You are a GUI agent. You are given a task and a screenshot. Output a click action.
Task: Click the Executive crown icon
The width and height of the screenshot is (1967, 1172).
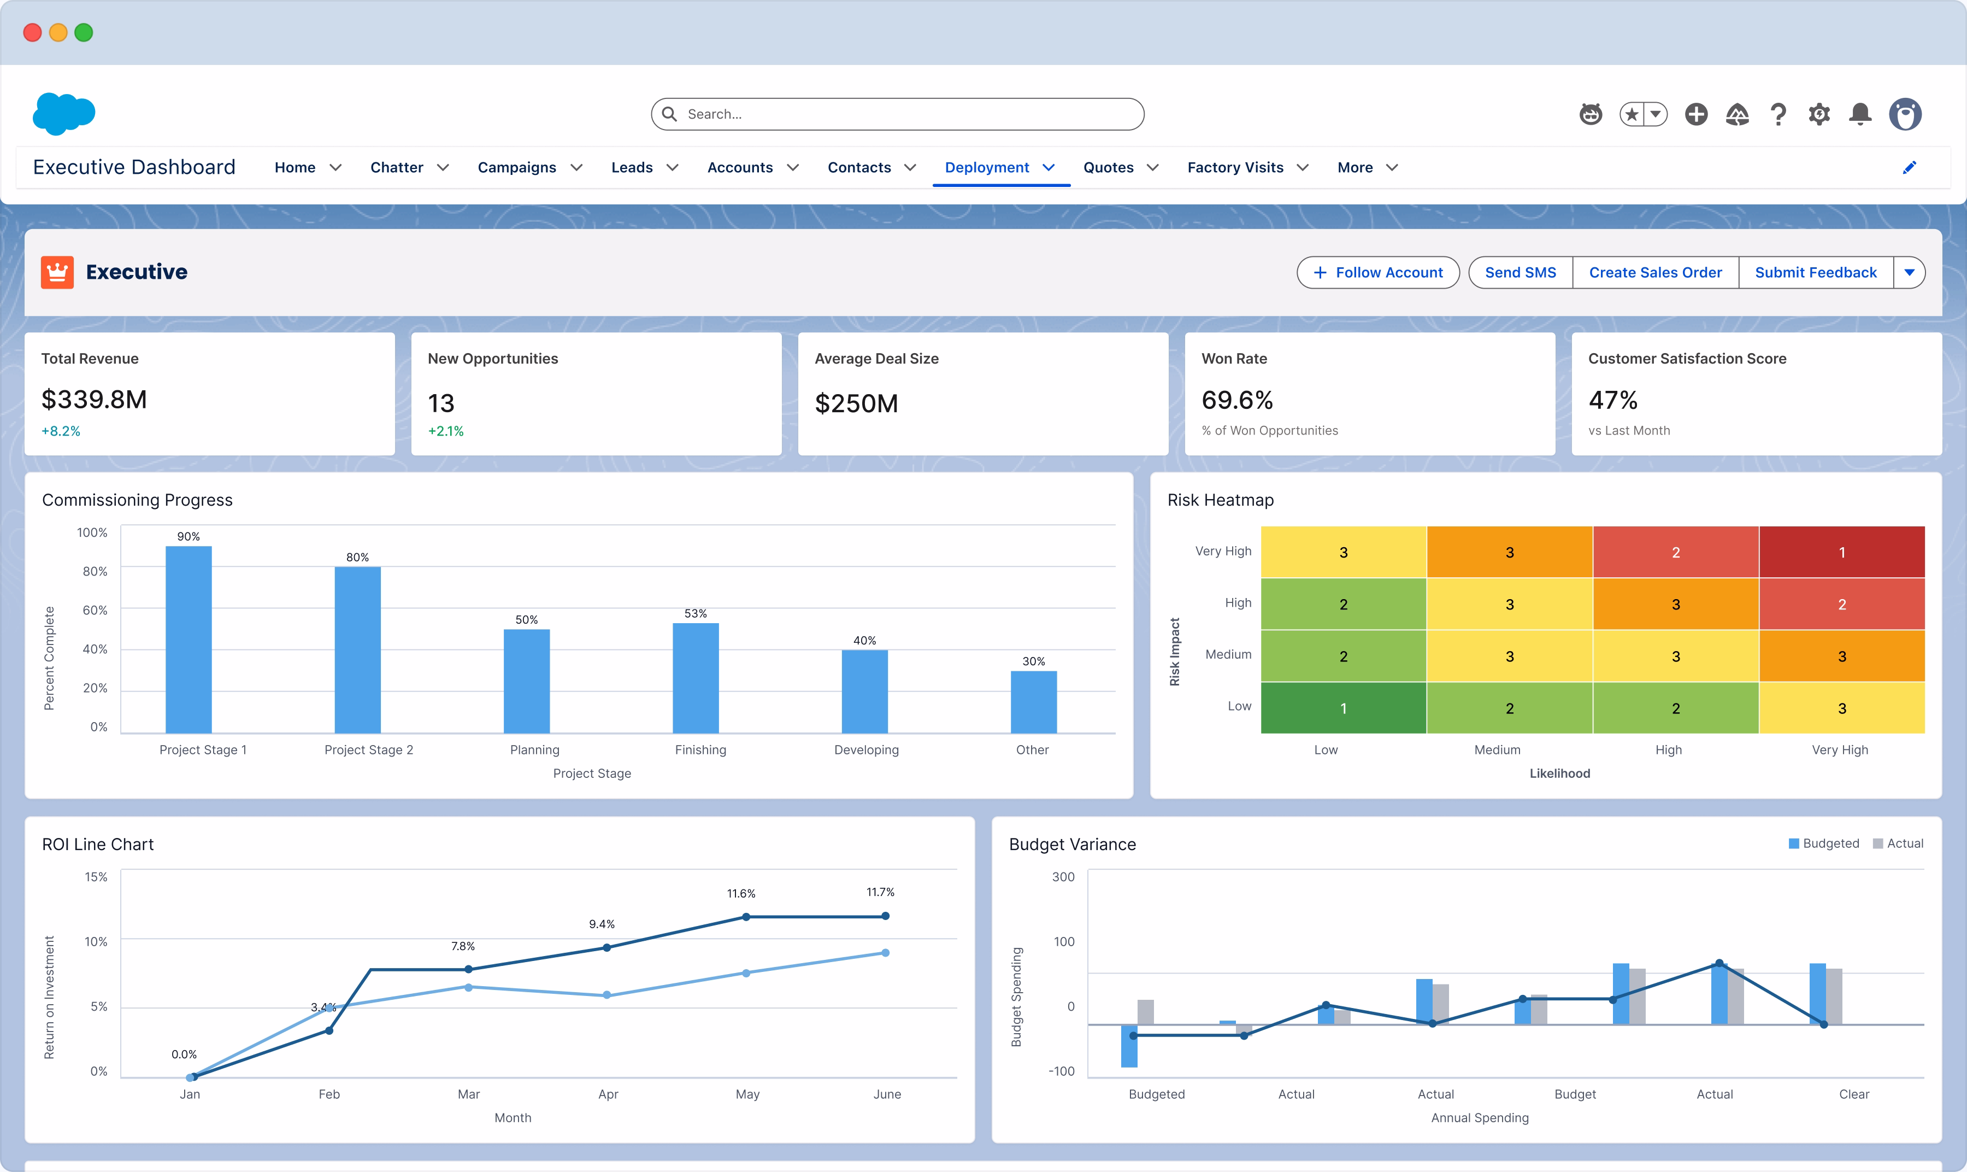tap(57, 272)
